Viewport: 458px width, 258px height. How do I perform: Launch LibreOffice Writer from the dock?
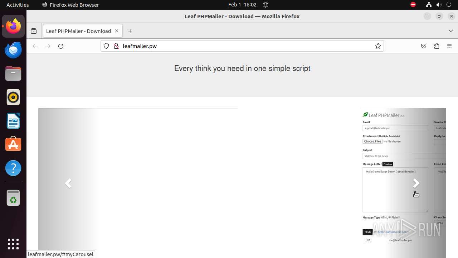coord(13,121)
